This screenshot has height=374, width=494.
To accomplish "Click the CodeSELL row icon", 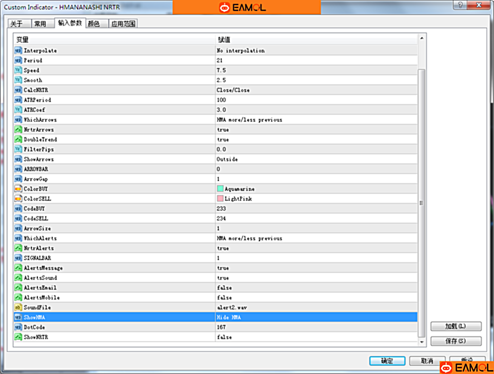I will 18,218.
